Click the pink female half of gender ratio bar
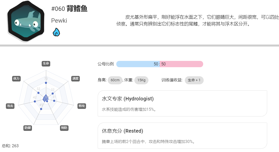Viewport: 279px width, 152px height. [182, 64]
